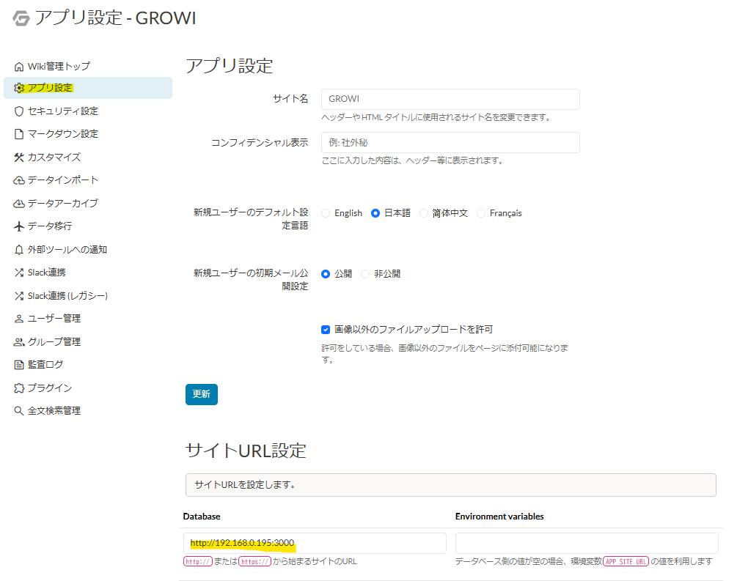This screenshot has height=581, width=737.
Task: Set initial email visibility to 公開
Action: (x=326, y=274)
